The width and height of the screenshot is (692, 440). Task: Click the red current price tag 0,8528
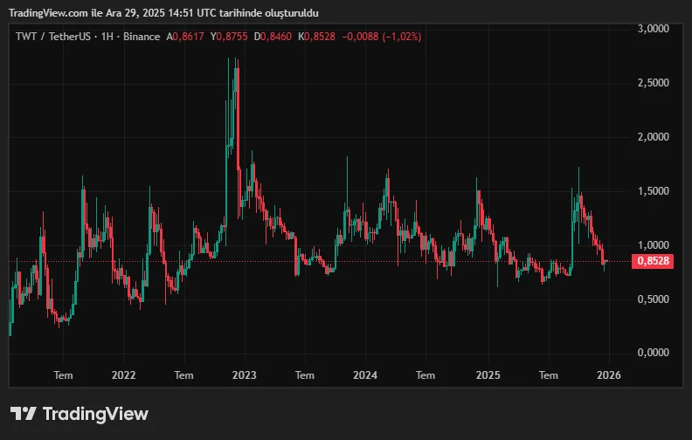coord(654,261)
